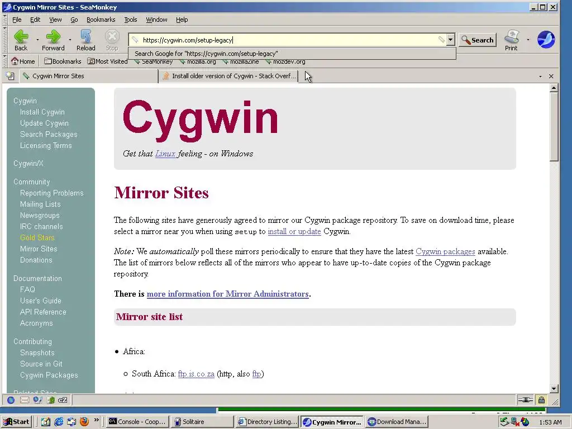Switch to the Download Manager taskbar window

tap(397, 422)
